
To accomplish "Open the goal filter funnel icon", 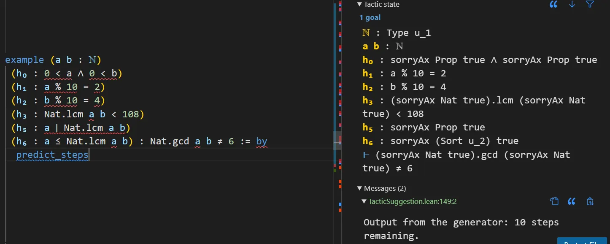I will (x=590, y=4).
